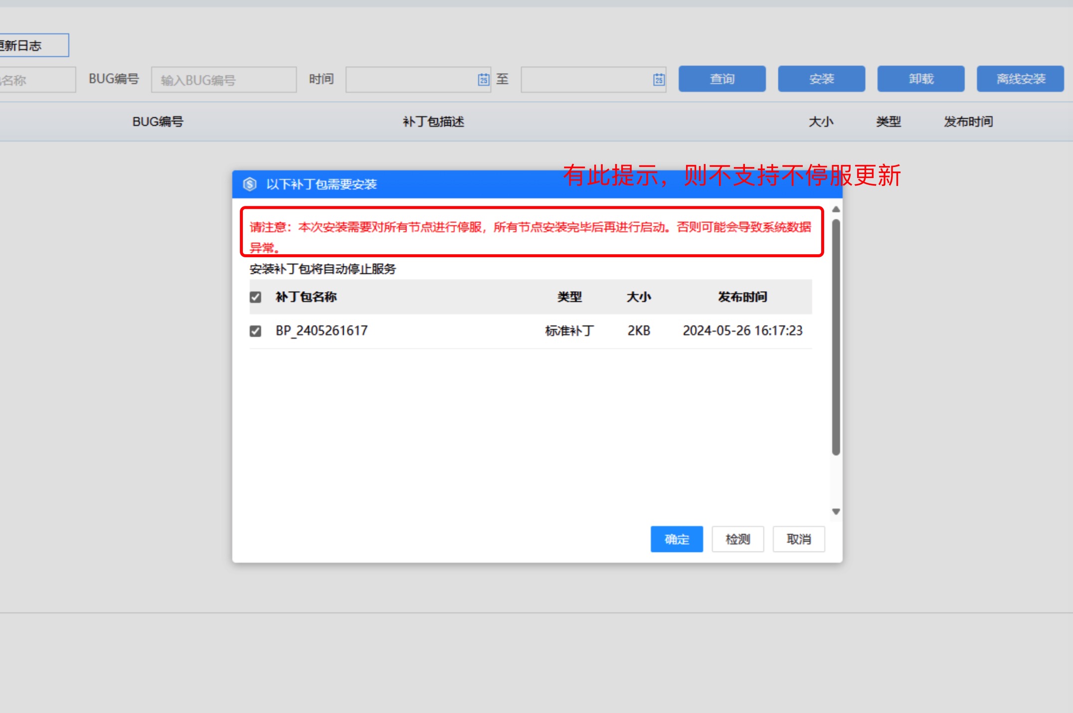This screenshot has width=1073, height=713.
Task: Click the start date calendar icon
Action: pyautogui.click(x=483, y=79)
